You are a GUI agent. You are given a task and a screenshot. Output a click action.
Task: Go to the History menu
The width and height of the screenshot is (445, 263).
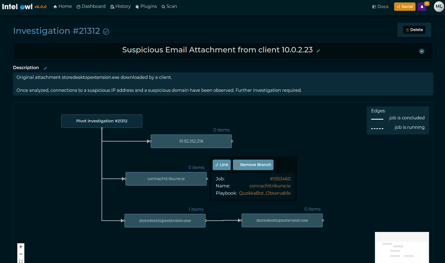point(120,6)
